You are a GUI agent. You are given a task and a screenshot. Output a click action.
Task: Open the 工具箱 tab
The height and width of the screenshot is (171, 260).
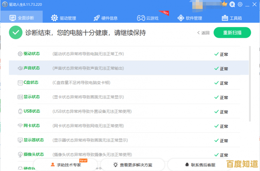231,18
